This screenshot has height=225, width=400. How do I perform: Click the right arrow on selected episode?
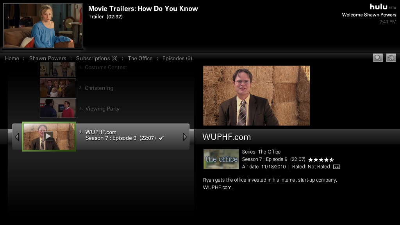click(x=185, y=137)
